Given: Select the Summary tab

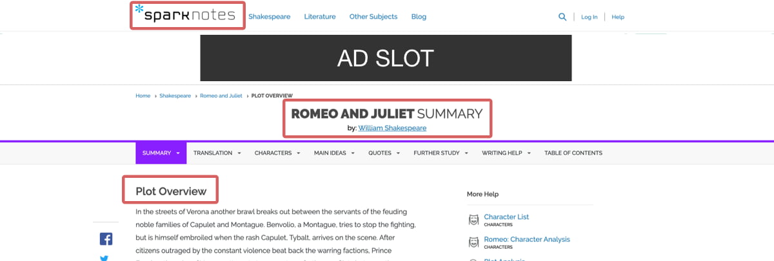Looking at the screenshot, I should pyautogui.click(x=161, y=153).
